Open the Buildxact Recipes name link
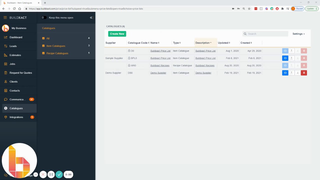320x180 pixels. 160,65
